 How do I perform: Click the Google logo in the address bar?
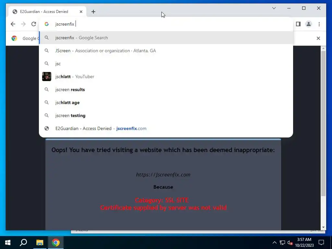(x=47, y=24)
